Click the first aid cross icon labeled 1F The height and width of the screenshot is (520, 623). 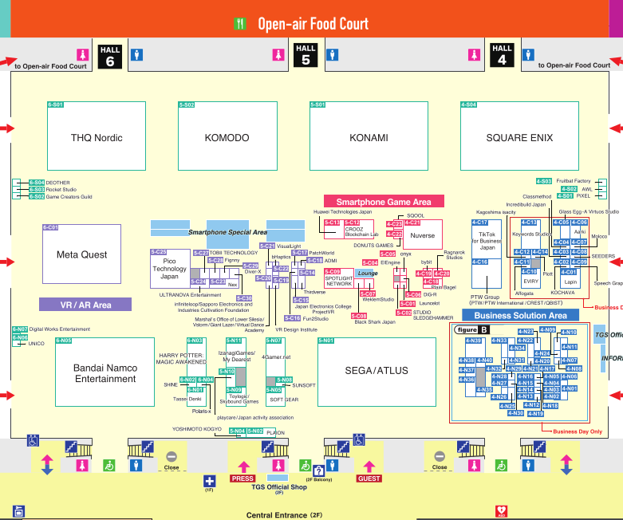[209, 481]
